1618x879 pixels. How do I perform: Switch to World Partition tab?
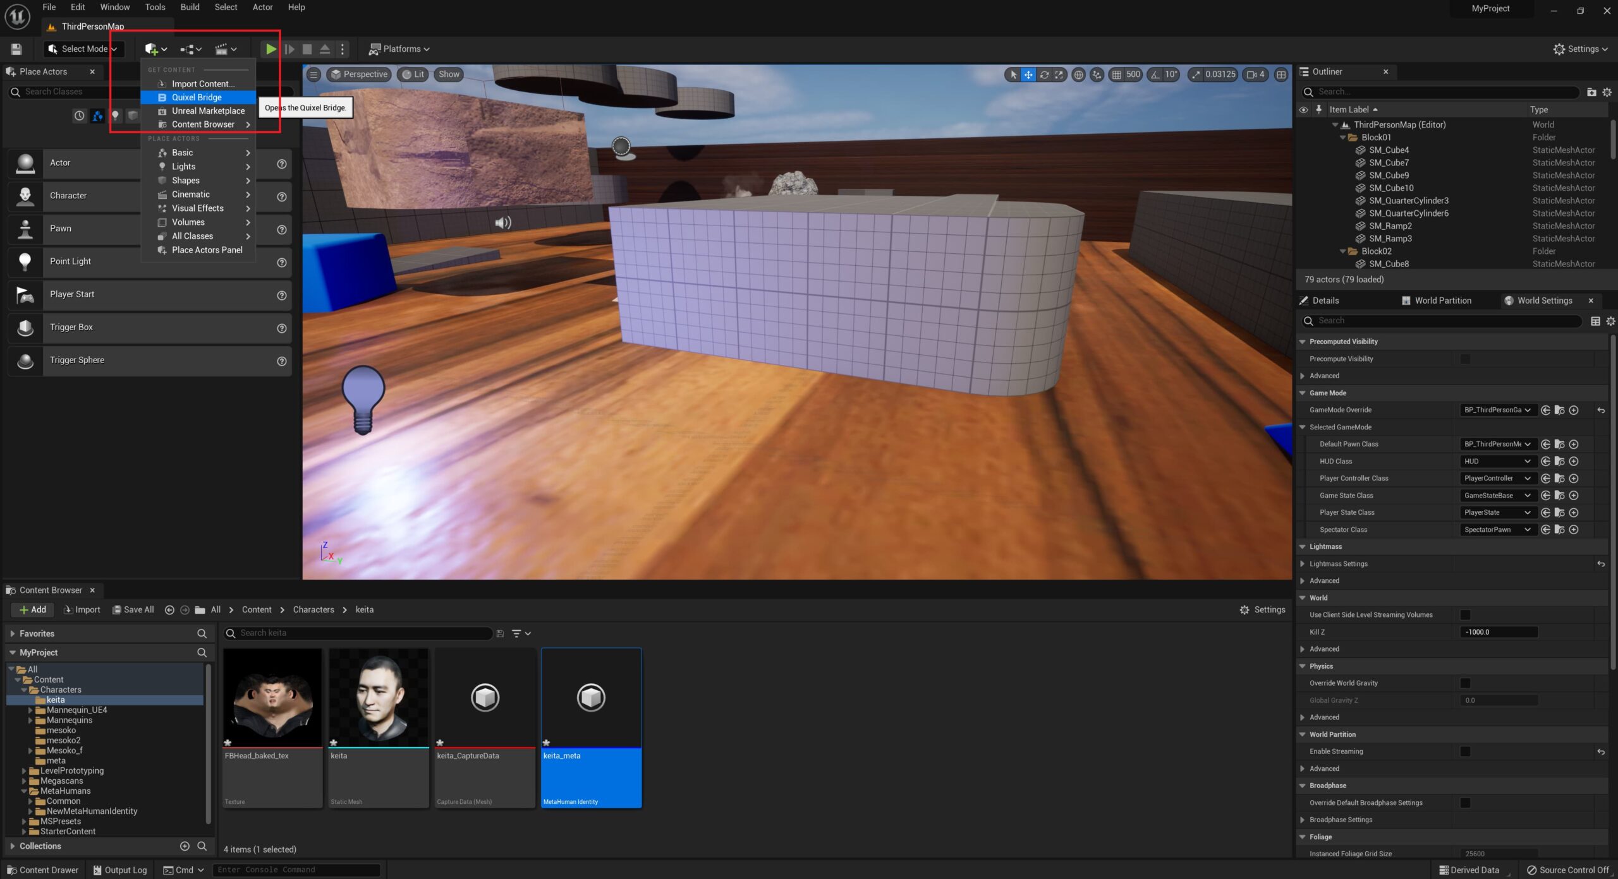pyautogui.click(x=1443, y=301)
